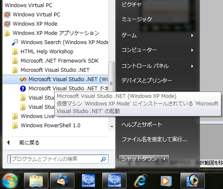This screenshot has width=223, height=189.
Task: Click the HTML Help Workshop folder icon
Action: point(15,52)
